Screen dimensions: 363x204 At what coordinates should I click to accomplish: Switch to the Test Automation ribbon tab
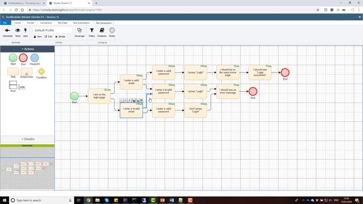point(81,23)
